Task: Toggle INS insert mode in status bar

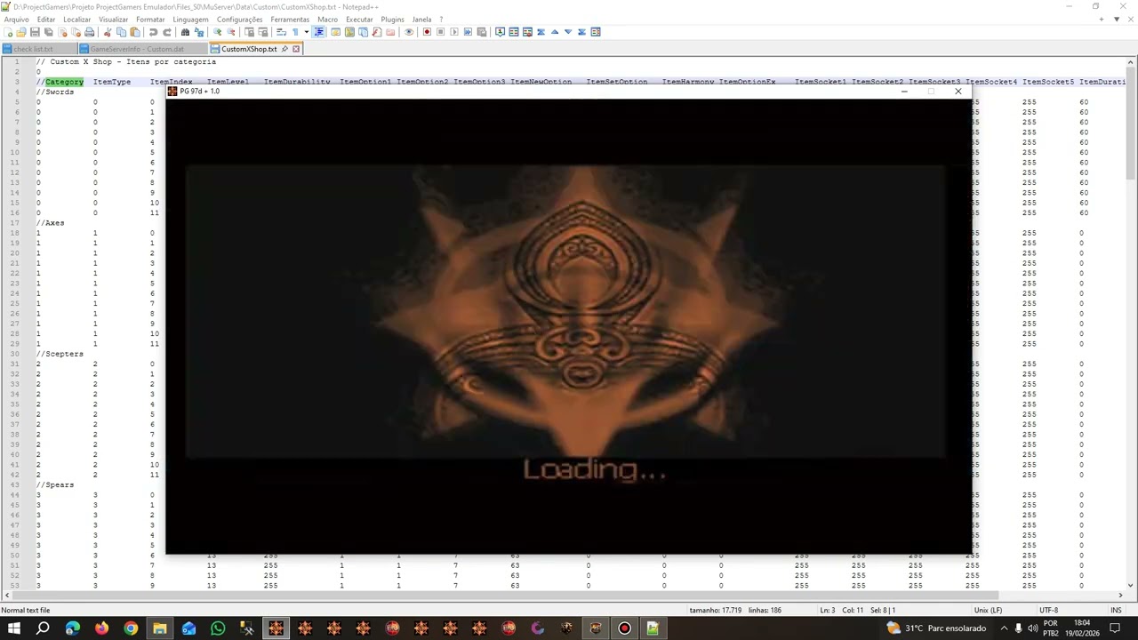Action: pos(1116,610)
